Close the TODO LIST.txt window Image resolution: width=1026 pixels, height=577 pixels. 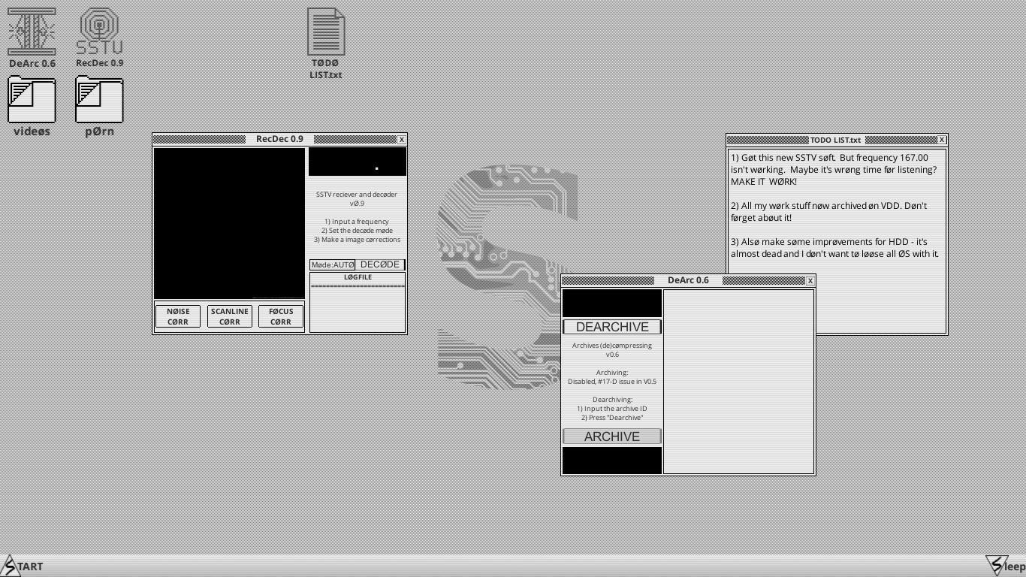click(941, 140)
